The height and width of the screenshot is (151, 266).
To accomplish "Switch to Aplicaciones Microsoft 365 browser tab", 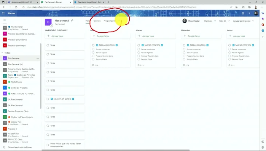I will click(23, 2).
